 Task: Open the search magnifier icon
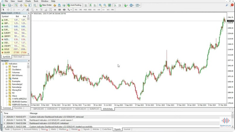(x=227, y=5)
